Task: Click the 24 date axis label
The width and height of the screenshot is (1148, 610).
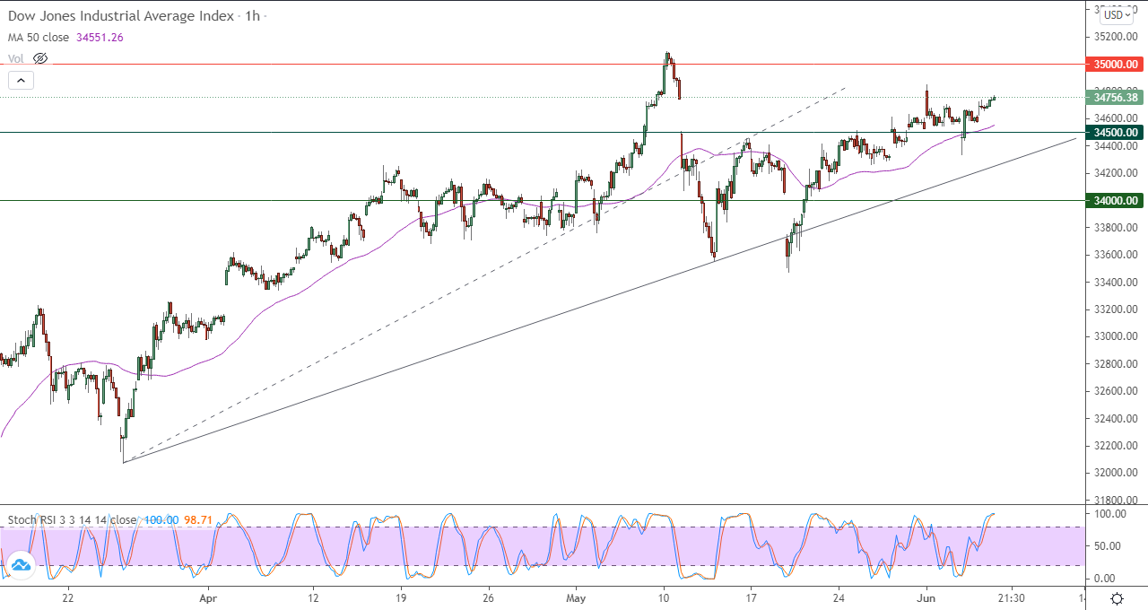Action: pos(838,597)
